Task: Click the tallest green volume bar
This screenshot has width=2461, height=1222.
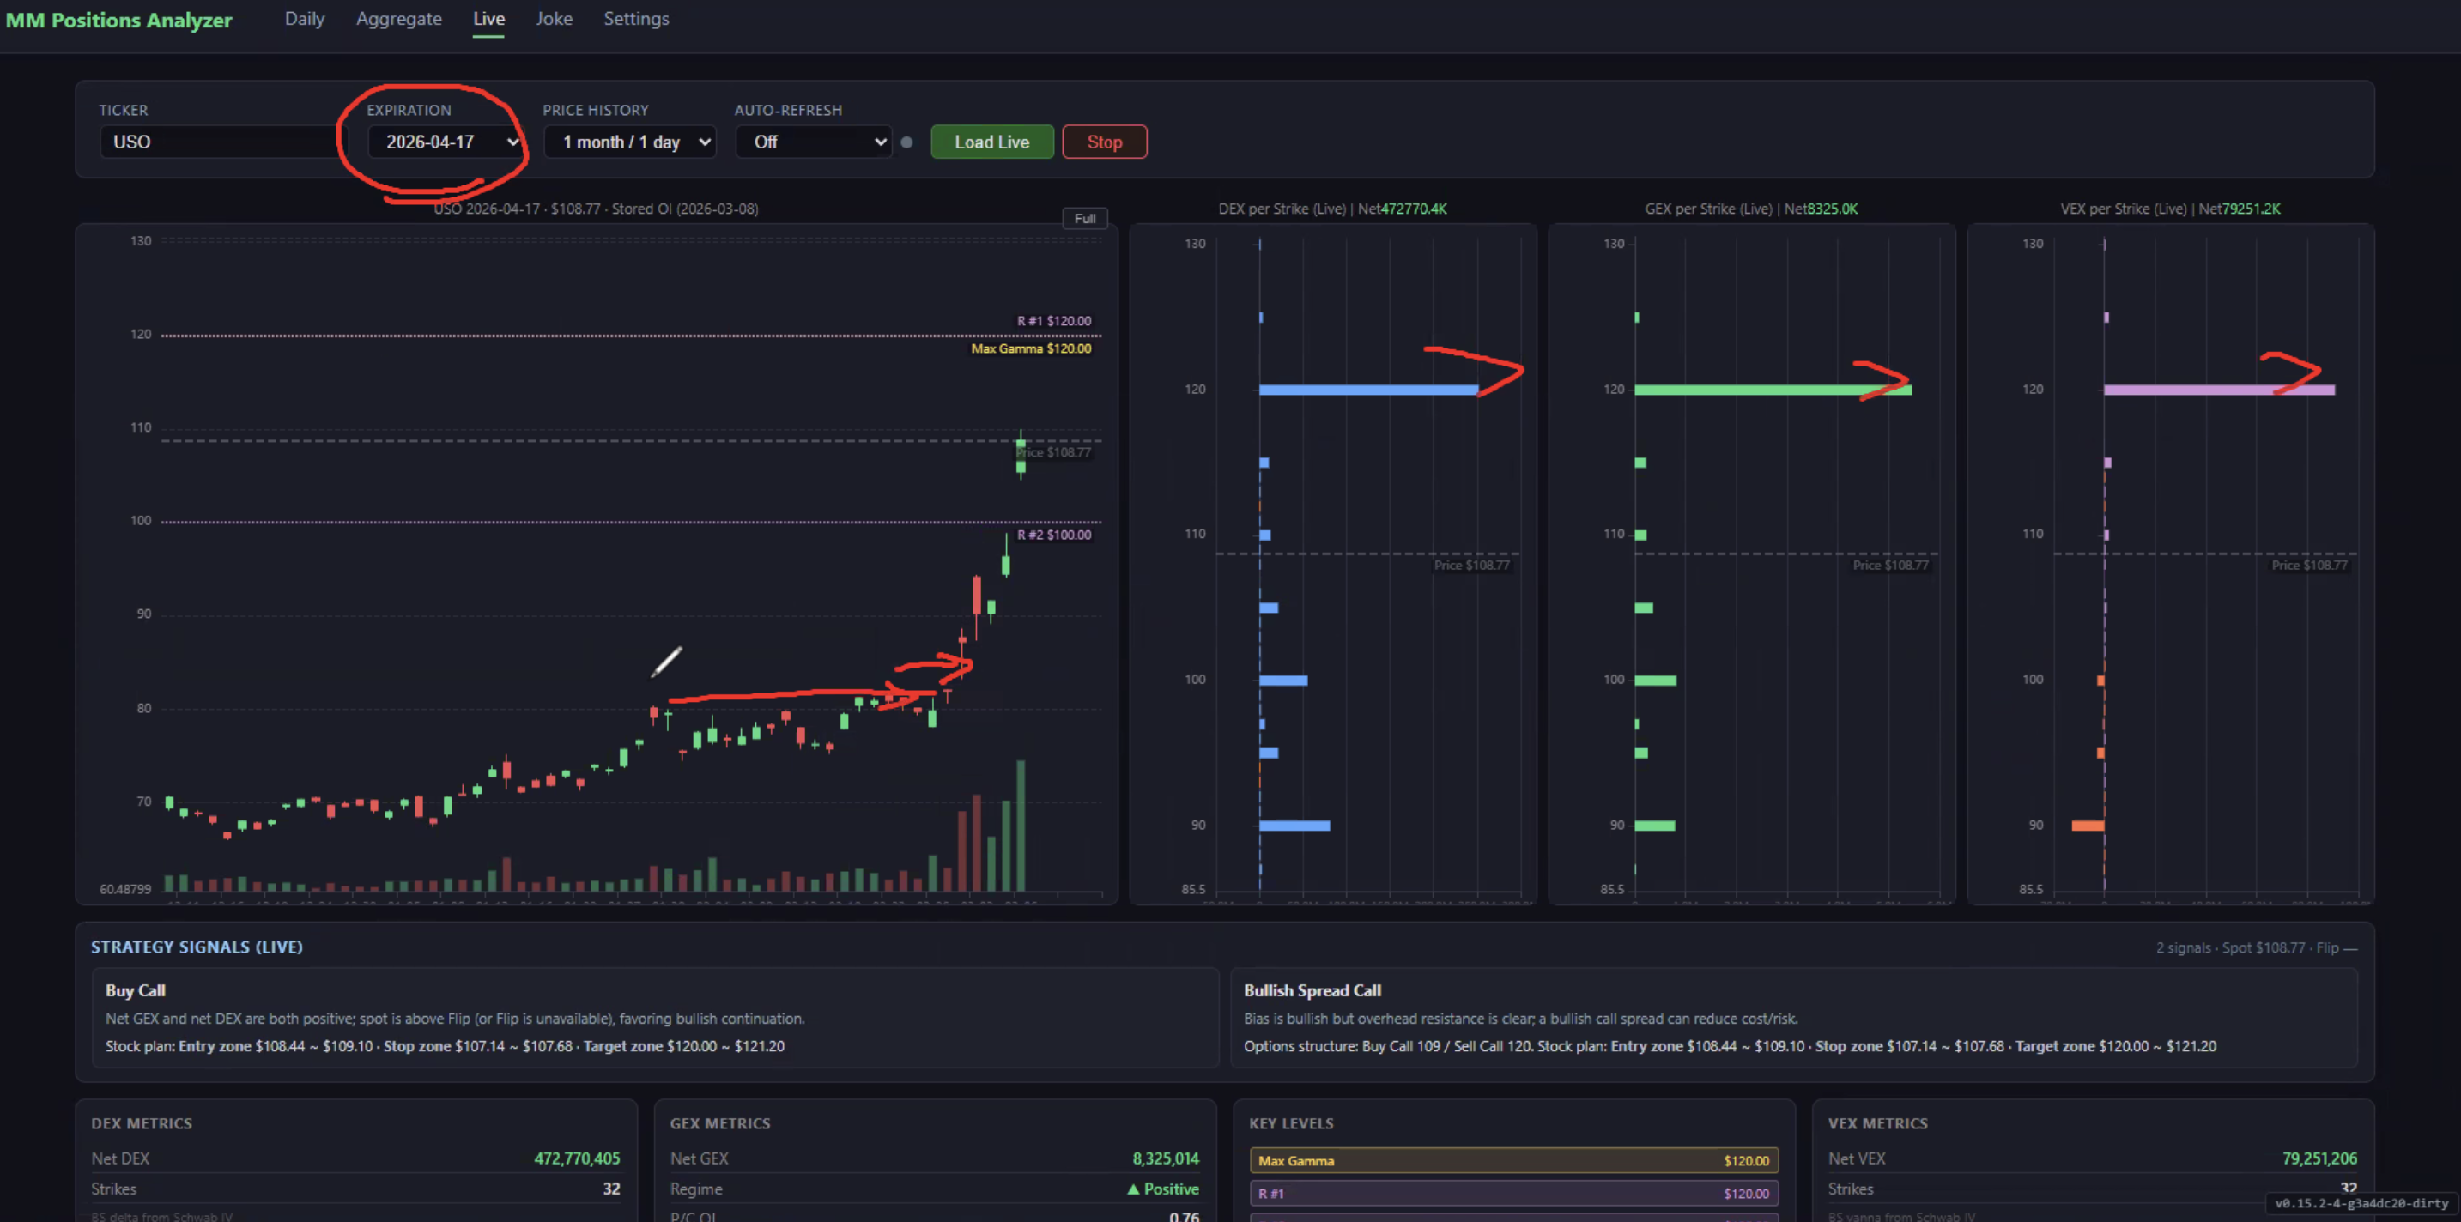Action: [x=1021, y=826]
